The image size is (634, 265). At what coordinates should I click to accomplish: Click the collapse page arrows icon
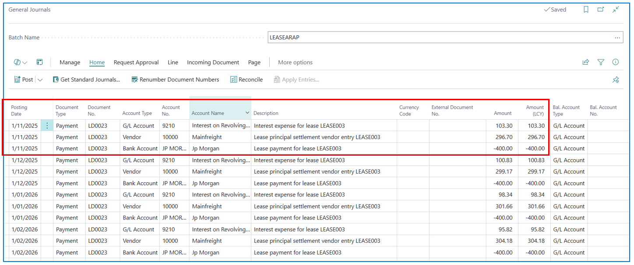(x=616, y=10)
